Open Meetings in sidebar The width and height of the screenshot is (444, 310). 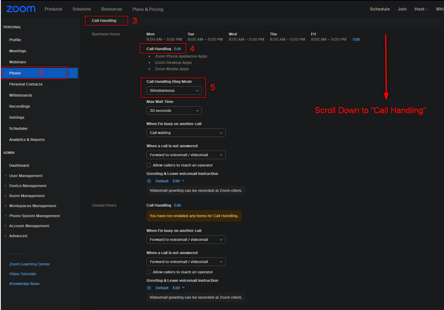[x=18, y=51]
